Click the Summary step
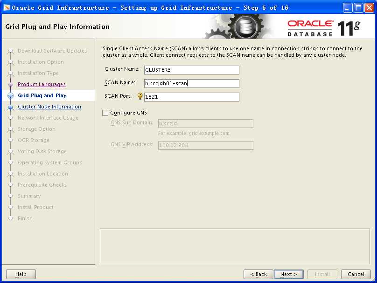The height and width of the screenshot is (283, 377). [x=29, y=196]
